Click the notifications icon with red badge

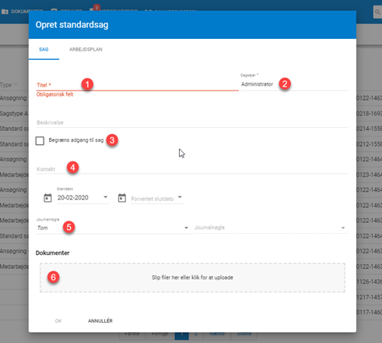pos(93,9)
